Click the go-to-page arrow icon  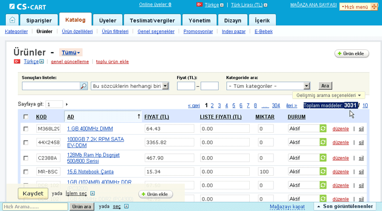(67, 104)
